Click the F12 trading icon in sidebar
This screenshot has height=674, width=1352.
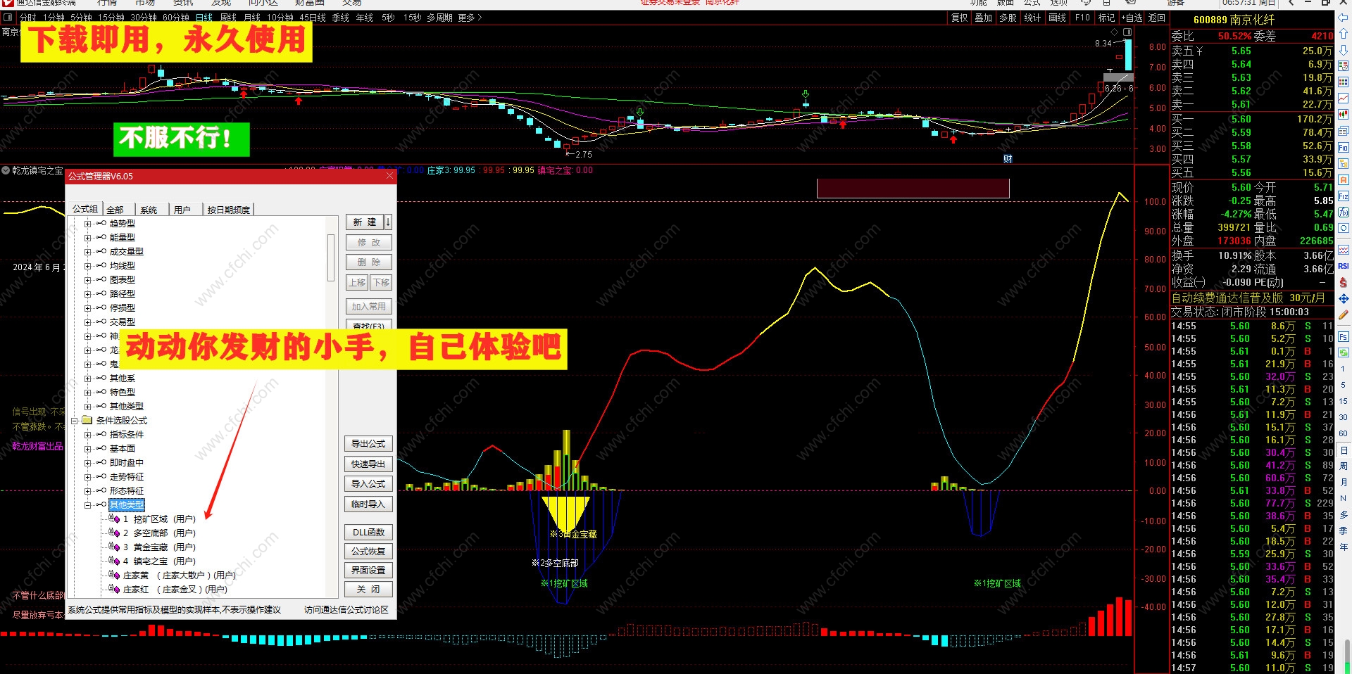[x=1344, y=196]
